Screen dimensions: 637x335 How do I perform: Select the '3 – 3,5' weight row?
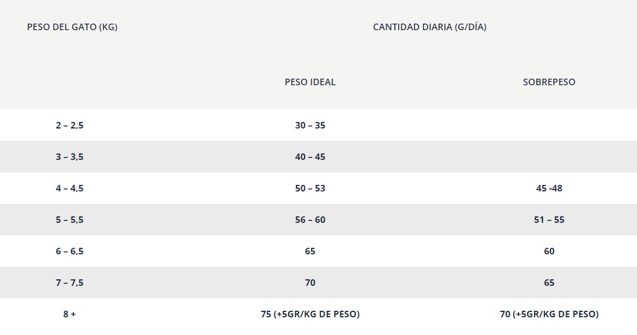coord(70,157)
